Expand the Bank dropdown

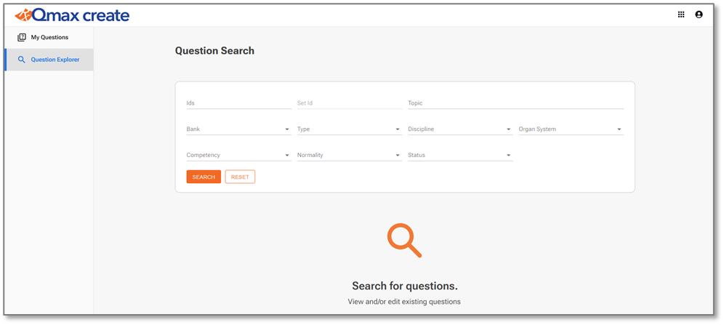(238, 129)
